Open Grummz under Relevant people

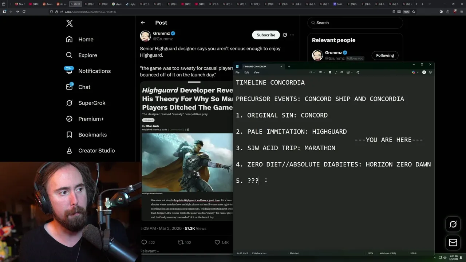pyautogui.click(x=333, y=52)
